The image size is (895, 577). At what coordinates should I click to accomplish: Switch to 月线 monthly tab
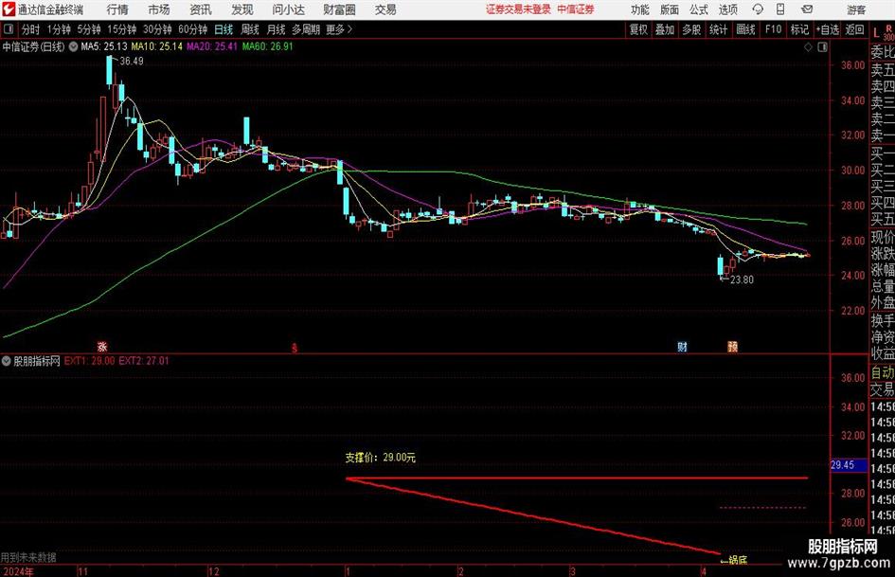click(276, 29)
